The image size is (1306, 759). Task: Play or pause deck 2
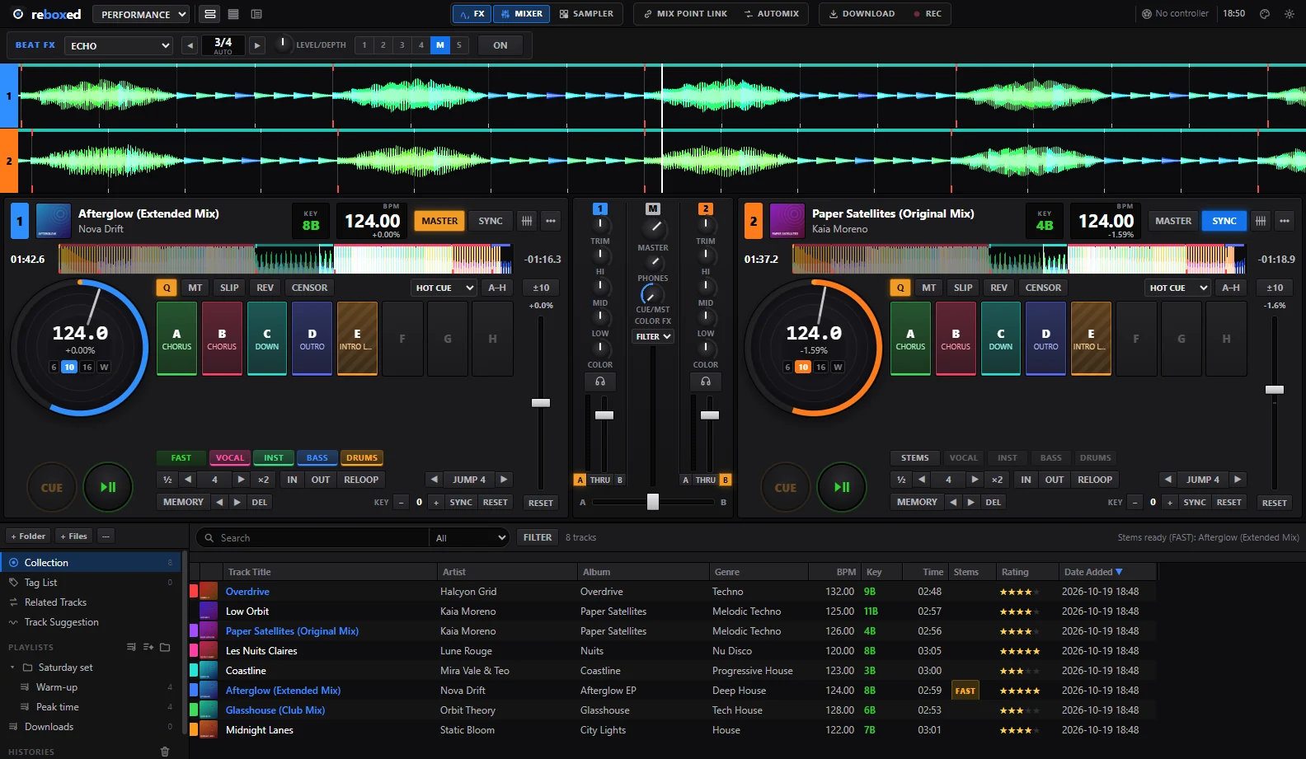(x=842, y=487)
